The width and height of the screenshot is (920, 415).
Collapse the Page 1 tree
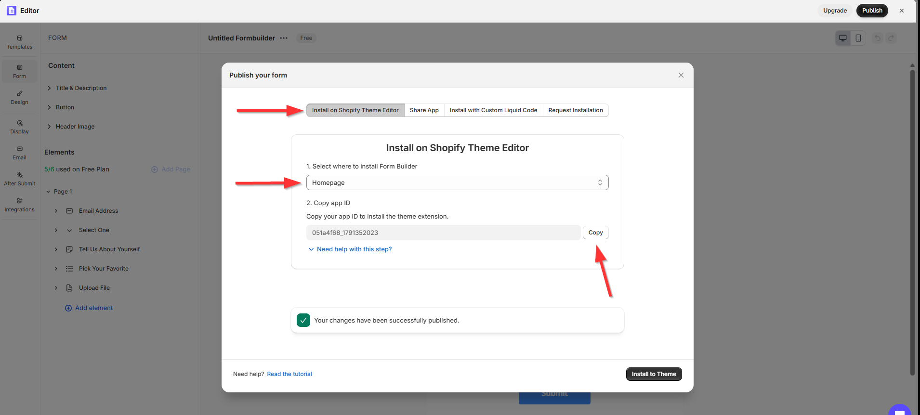pos(48,192)
